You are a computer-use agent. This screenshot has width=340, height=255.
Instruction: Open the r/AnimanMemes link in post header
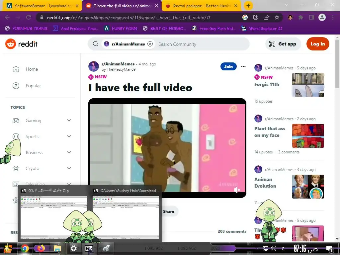118,64
